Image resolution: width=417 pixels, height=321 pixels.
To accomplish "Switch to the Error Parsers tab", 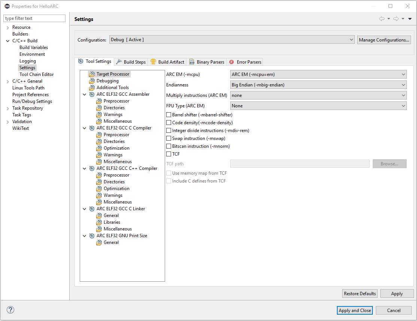I will [245, 62].
